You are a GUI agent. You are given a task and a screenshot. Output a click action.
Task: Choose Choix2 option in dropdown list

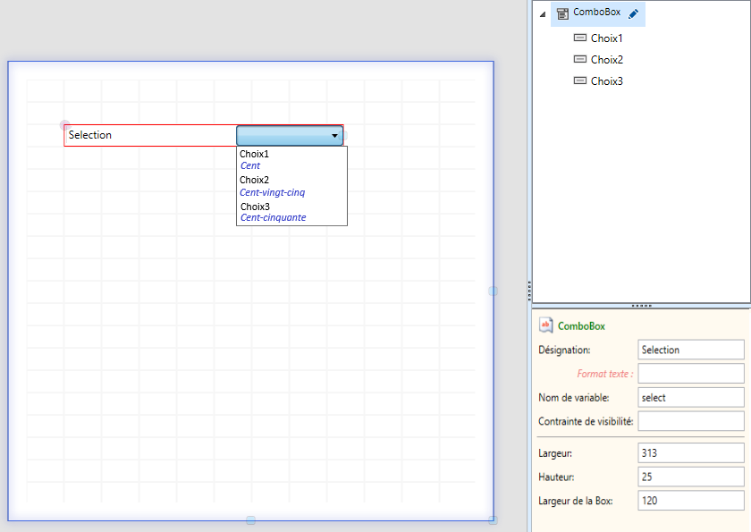(254, 180)
